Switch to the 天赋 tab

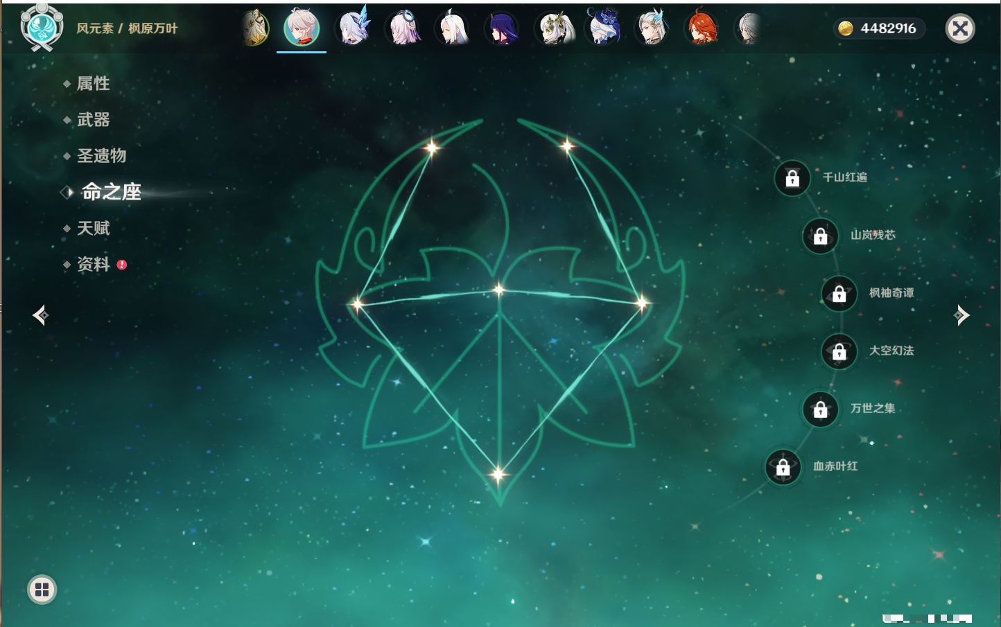point(93,228)
